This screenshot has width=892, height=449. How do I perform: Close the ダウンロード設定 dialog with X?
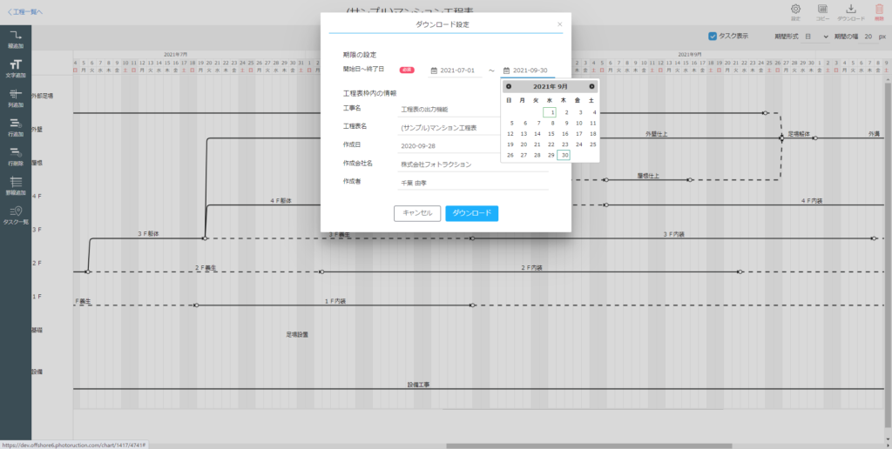click(559, 24)
